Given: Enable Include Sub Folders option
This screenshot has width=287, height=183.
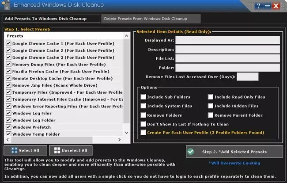Looking at the screenshot, I should pyautogui.click(x=143, y=97).
